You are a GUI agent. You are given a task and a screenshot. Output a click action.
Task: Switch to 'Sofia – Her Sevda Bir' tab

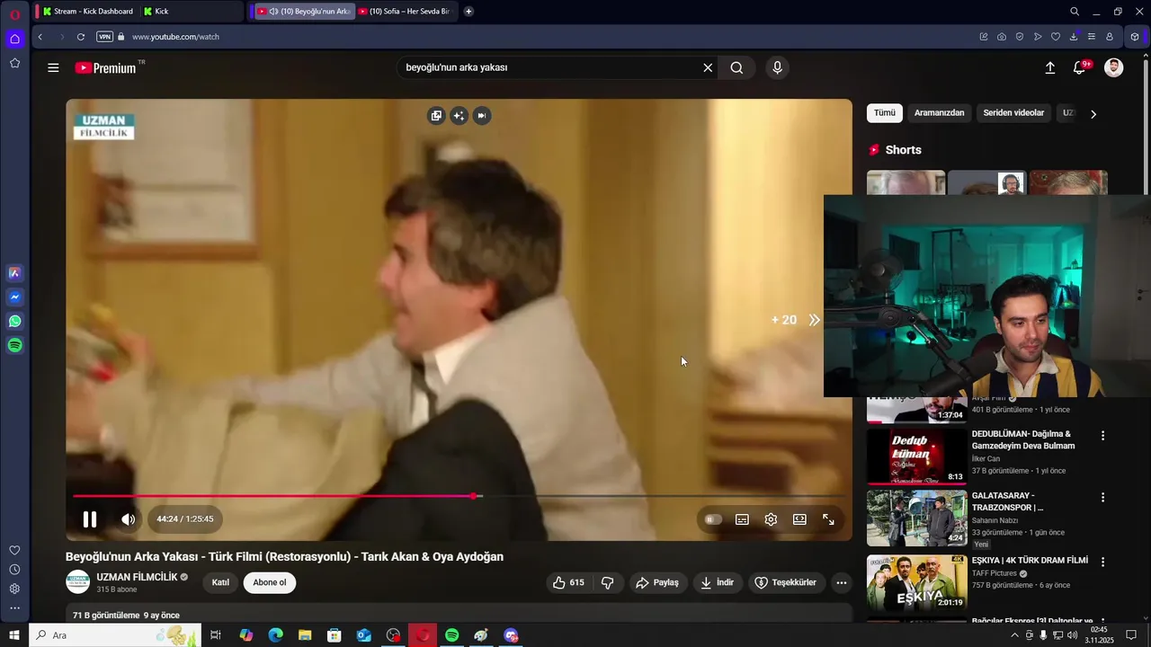coord(406,12)
